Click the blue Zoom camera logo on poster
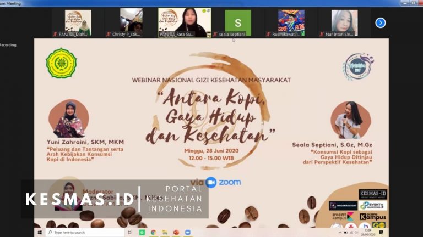The height and width of the screenshot is (237, 423). point(211,183)
